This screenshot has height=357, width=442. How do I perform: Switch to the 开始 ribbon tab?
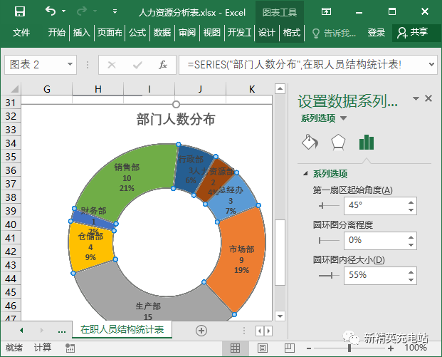pos(56,33)
